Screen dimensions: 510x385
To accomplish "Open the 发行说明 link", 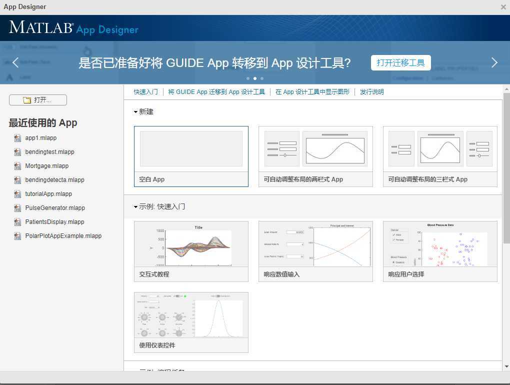I will coord(372,92).
